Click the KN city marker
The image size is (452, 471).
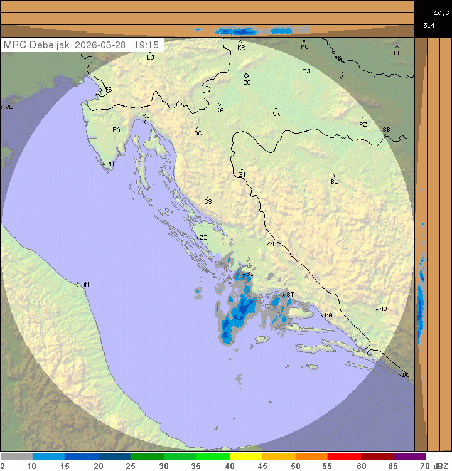(x=264, y=245)
